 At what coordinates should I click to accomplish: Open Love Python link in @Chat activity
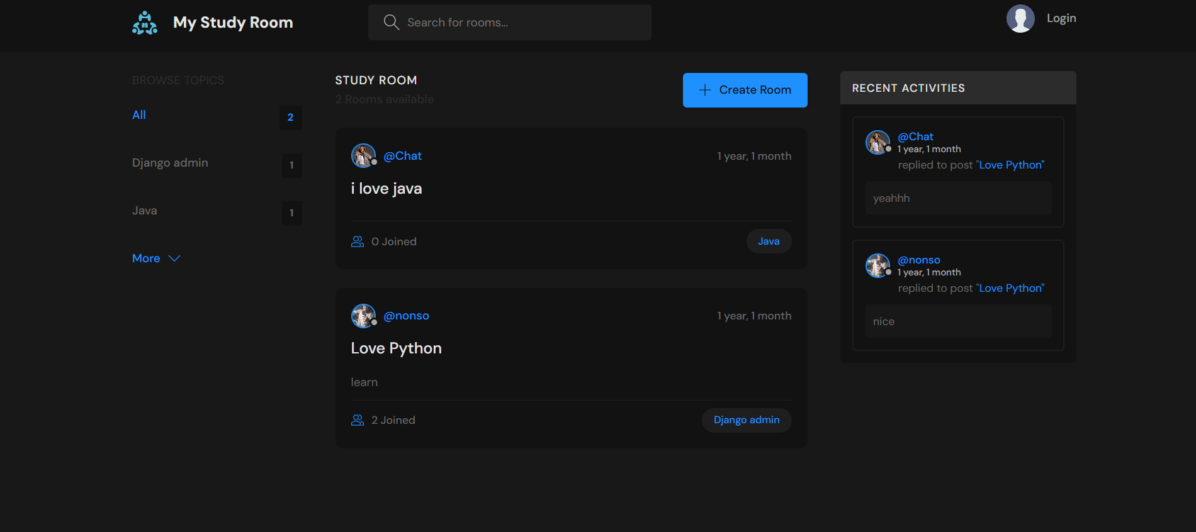pos(1010,165)
